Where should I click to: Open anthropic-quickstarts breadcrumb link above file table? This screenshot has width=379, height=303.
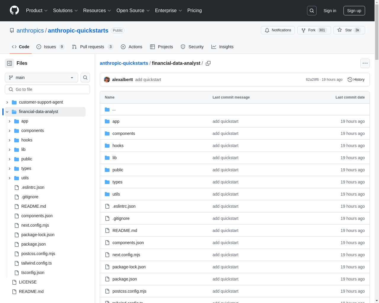click(x=124, y=63)
